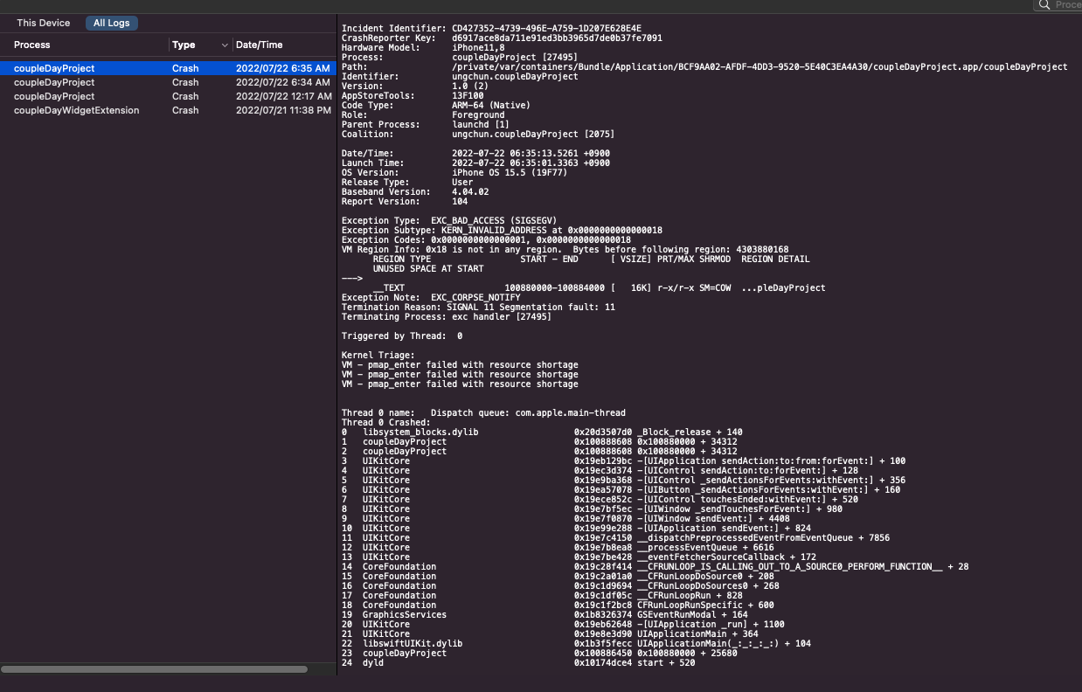Click the 2022/07/21 11:38 PM date cell
1082x692 pixels.
click(283, 110)
